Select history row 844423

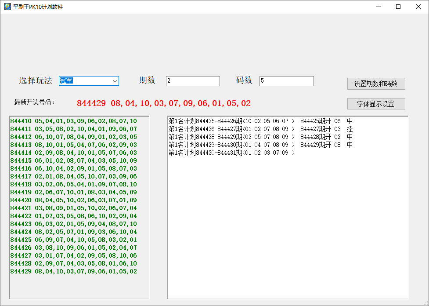74,224
